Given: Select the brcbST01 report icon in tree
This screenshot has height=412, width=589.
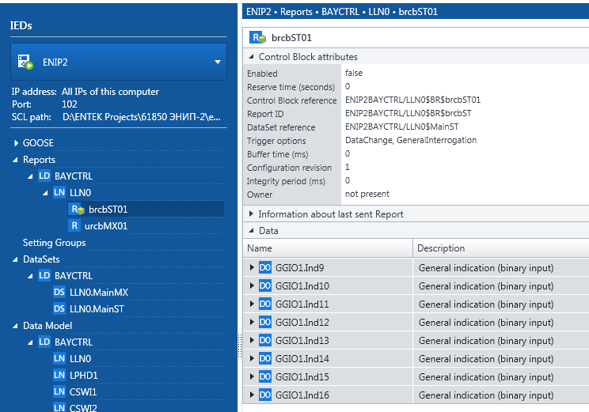Looking at the screenshot, I should (x=77, y=210).
